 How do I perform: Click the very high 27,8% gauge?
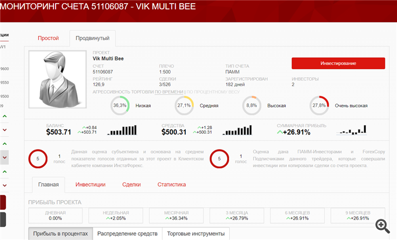click(319, 105)
